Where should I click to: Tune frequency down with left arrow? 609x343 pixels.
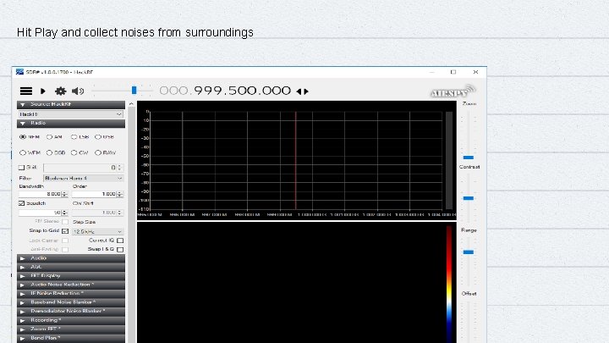299,91
